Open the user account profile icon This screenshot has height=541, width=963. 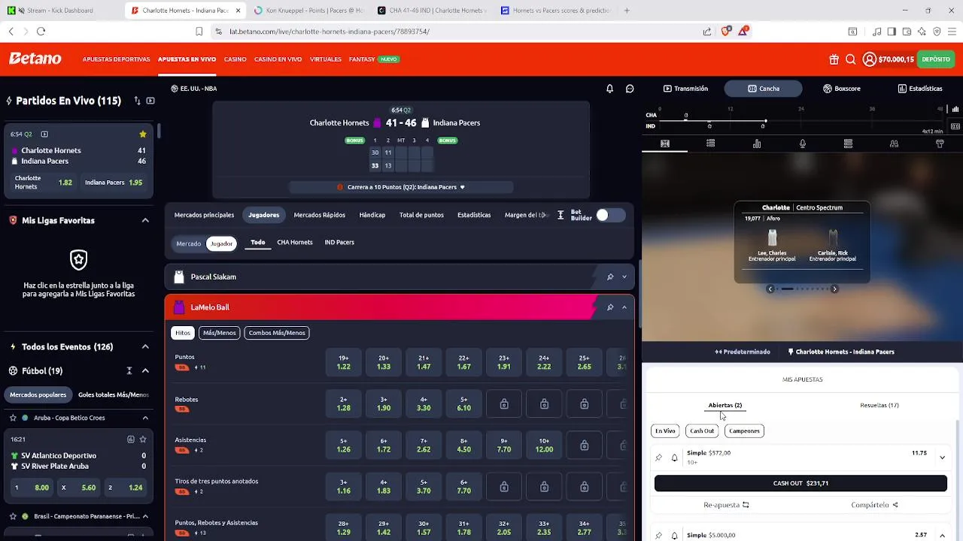pyautogui.click(x=870, y=59)
